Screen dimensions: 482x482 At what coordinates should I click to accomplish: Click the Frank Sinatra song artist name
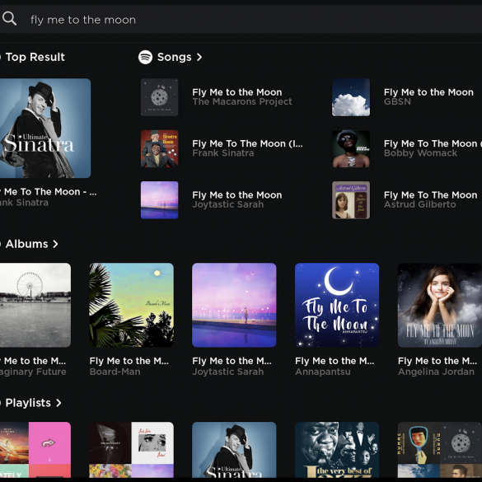223,153
